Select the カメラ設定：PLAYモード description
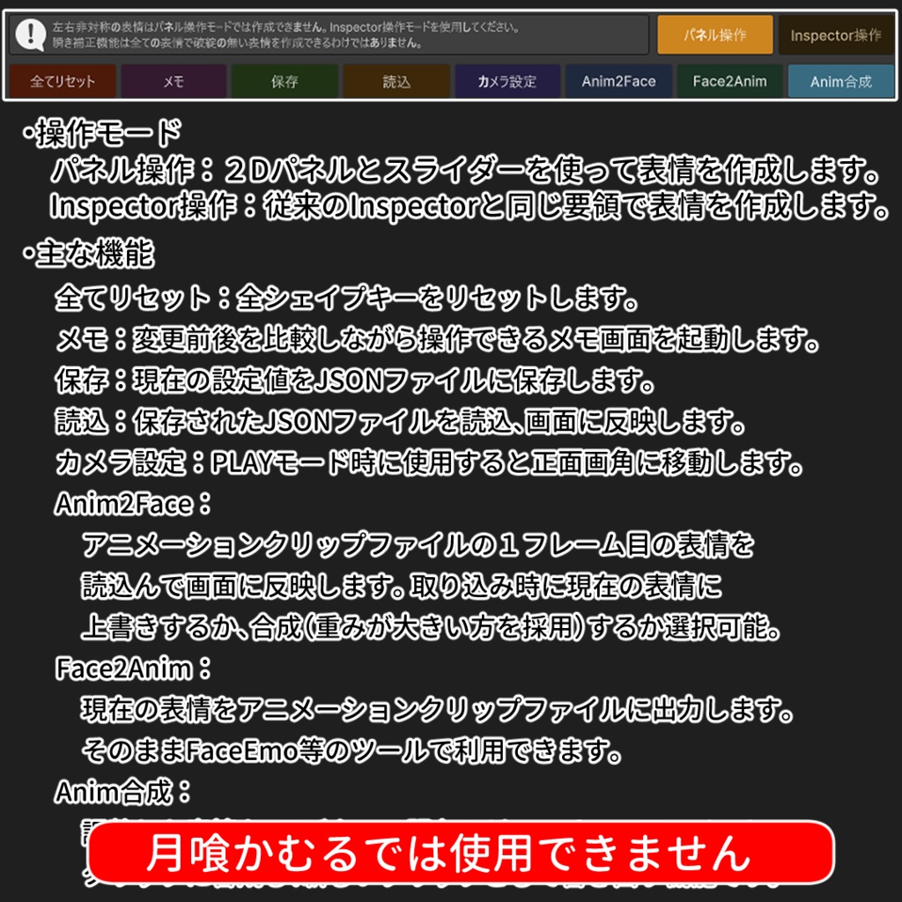 click(x=429, y=463)
